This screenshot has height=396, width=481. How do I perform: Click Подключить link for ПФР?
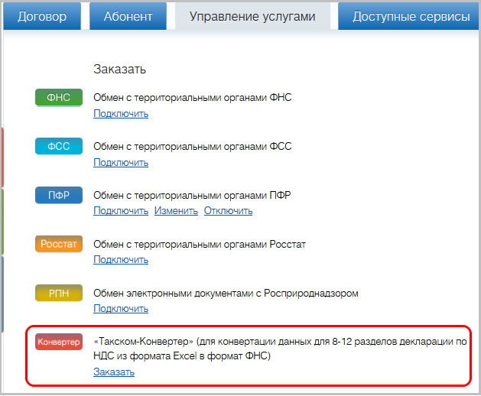(x=121, y=211)
